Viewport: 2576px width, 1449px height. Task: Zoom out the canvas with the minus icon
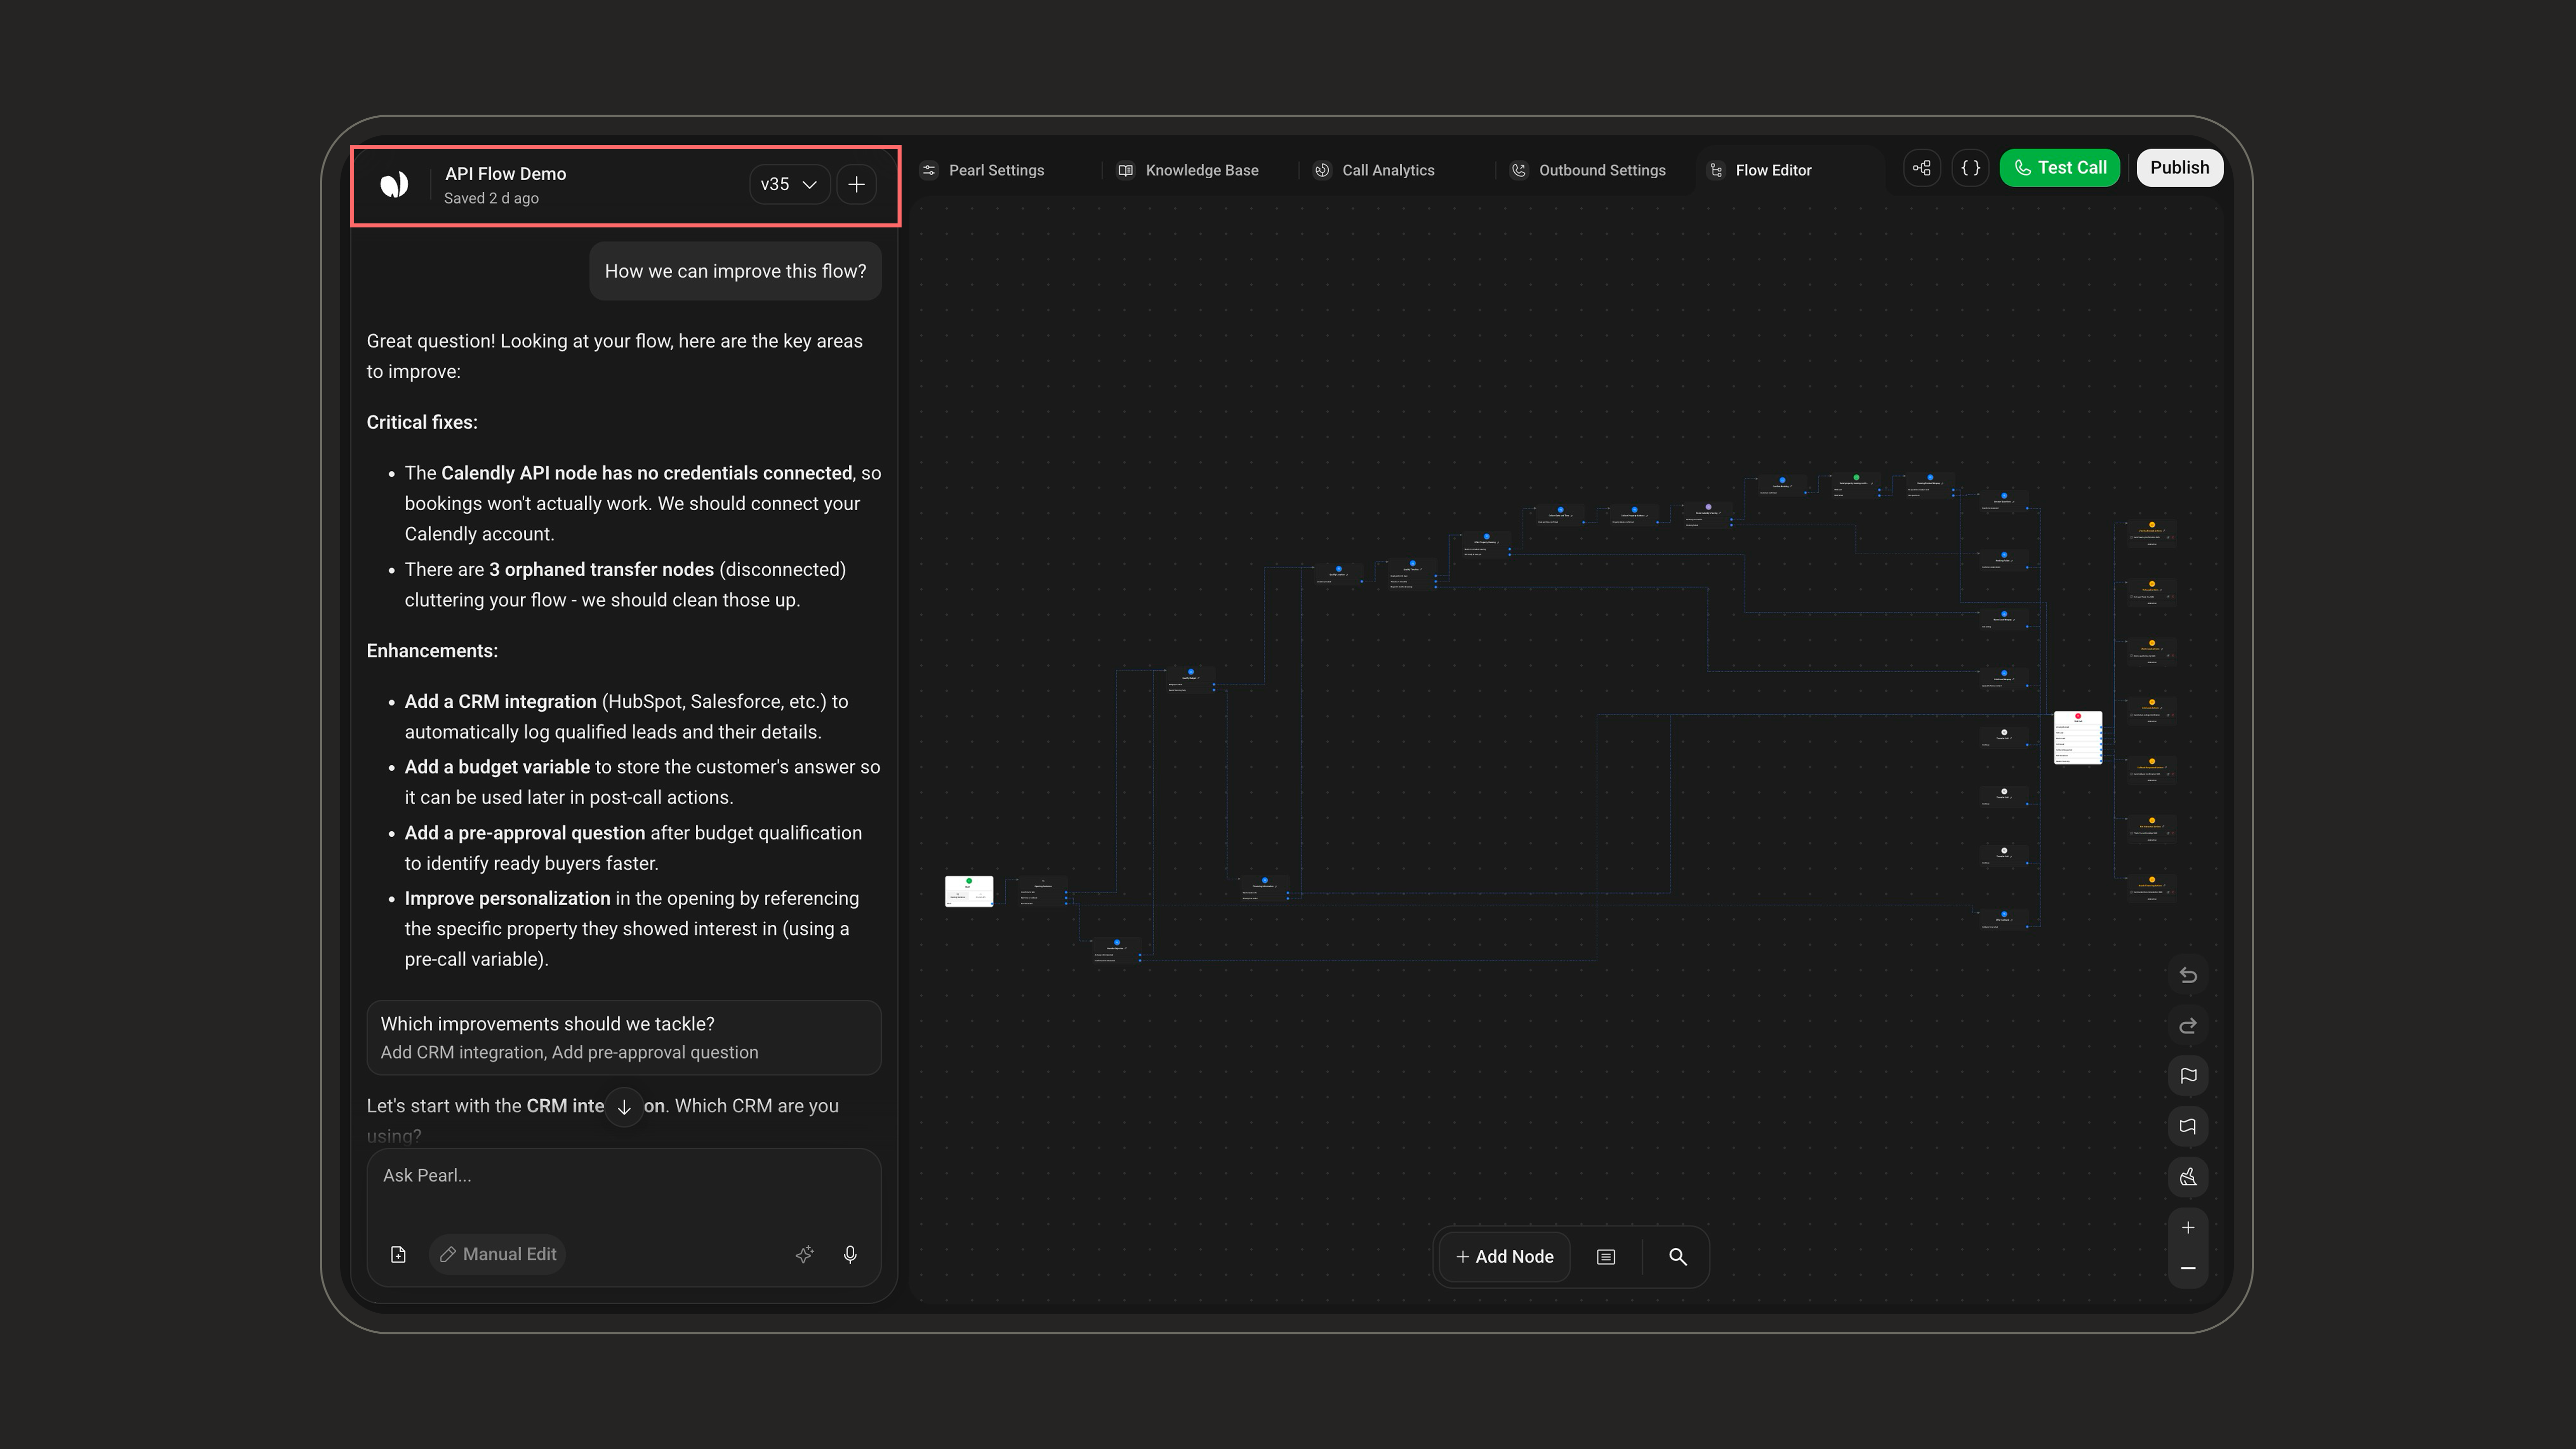click(x=2188, y=1268)
